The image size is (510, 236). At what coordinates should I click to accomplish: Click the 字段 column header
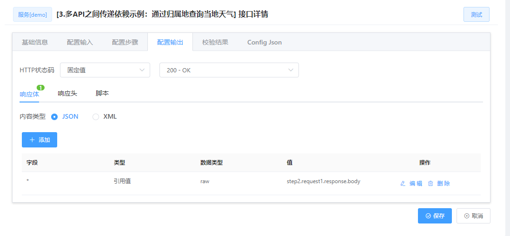pos(32,163)
